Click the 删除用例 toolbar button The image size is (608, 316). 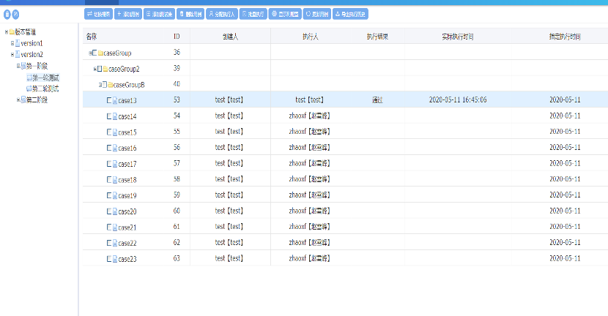click(189, 14)
